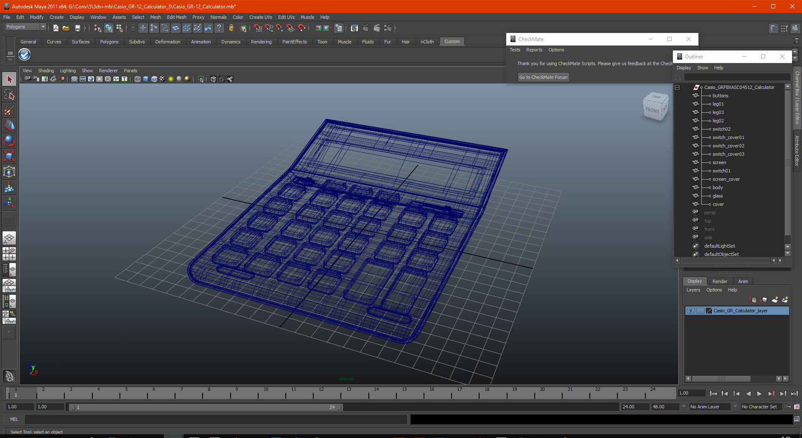Activate the Scale tool

point(9,156)
